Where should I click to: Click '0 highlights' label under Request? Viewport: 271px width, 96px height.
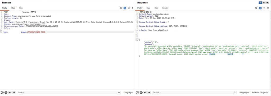click(128, 93)
